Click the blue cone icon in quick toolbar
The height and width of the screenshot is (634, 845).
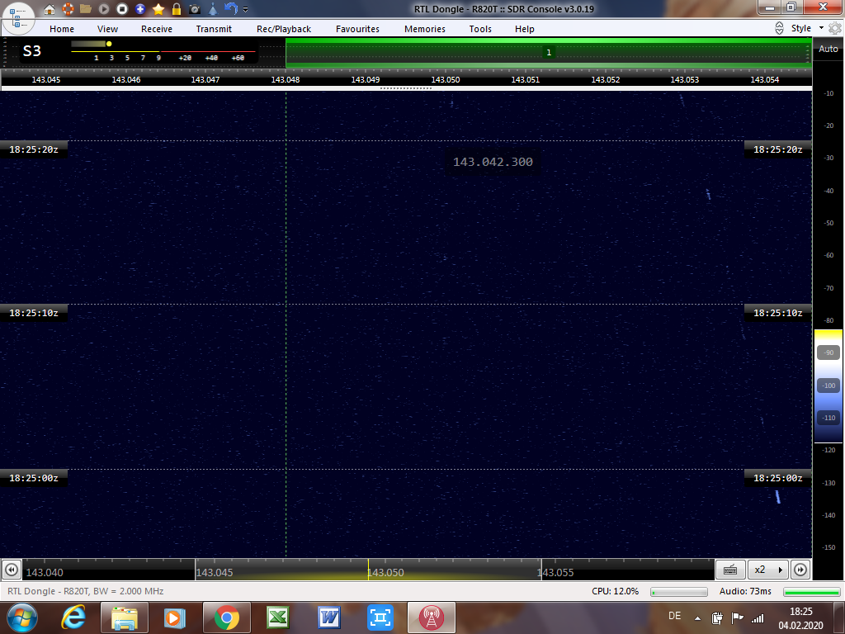(x=213, y=9)
